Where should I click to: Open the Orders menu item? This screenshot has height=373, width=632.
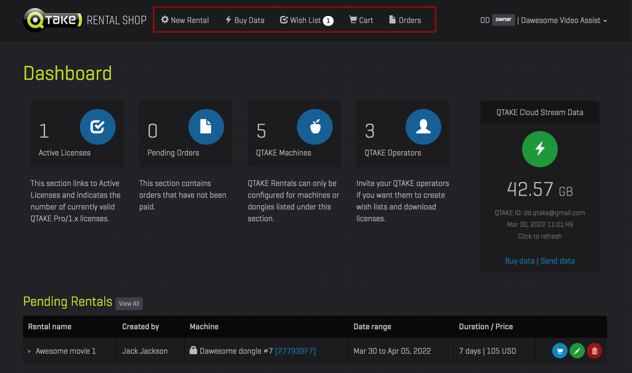point(405,20)
